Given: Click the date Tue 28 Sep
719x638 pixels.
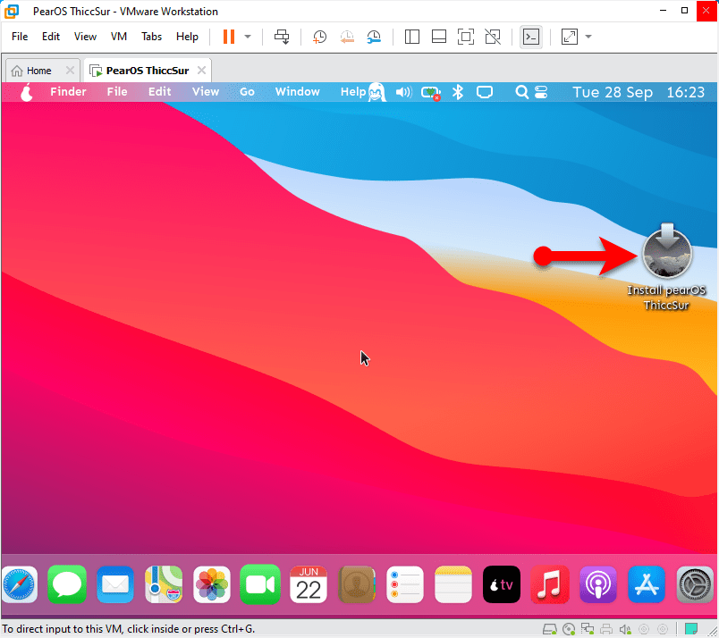Looking at the screenshot, I should (x=613, y=92).
